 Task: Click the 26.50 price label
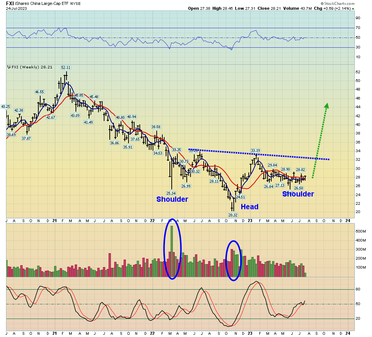299,188
